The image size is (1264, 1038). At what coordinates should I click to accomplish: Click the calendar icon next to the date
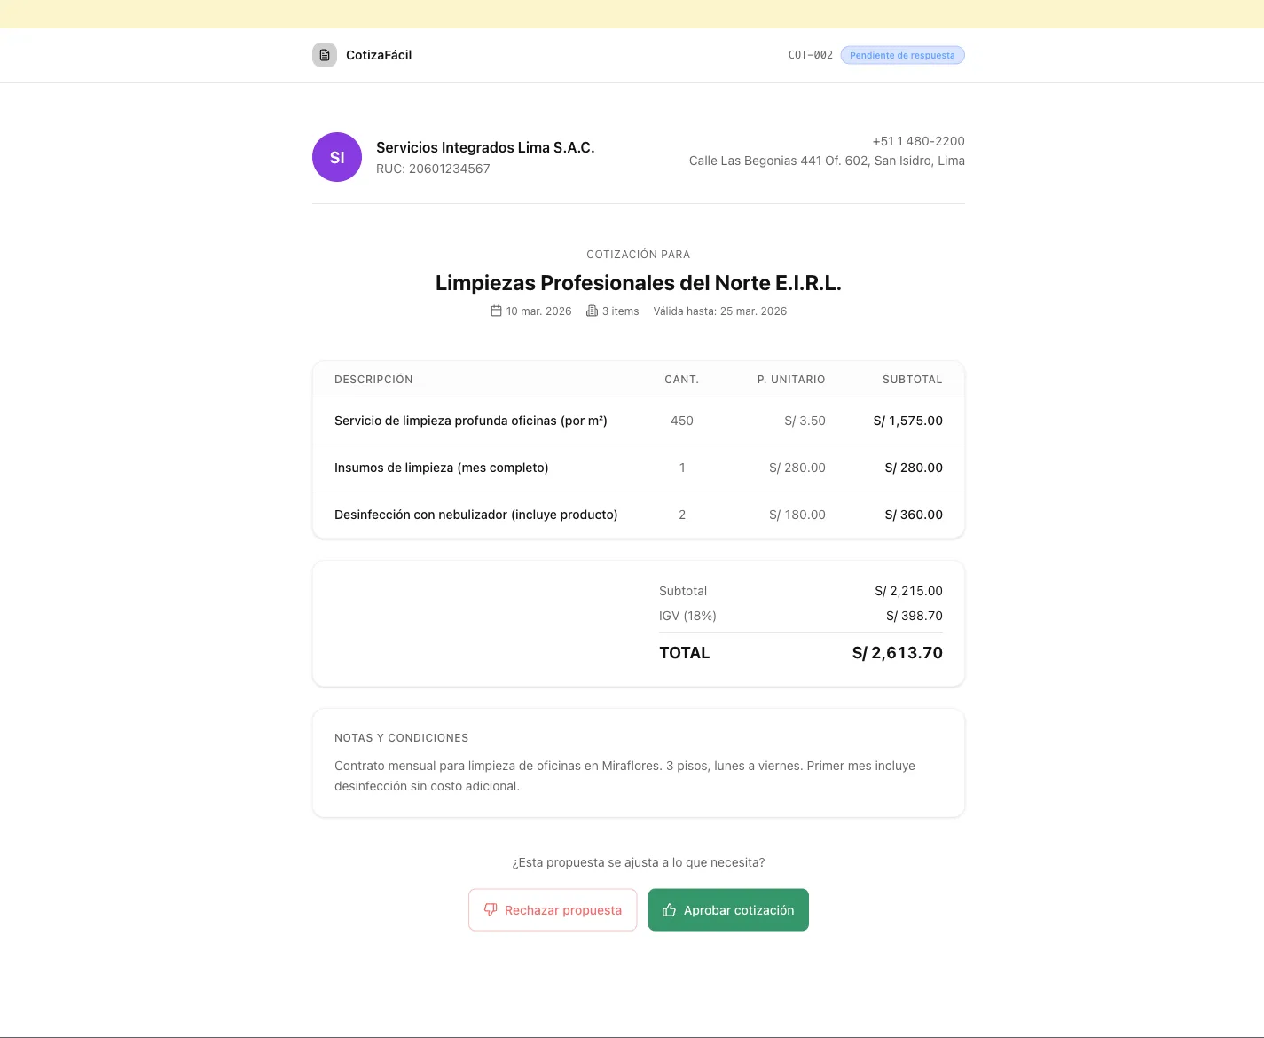tap(497, 311)
